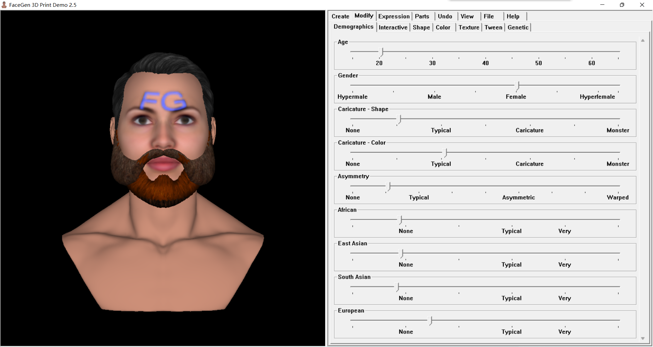Click the 'Male' label under Gender
653x347 pixels.
point(434,97)
